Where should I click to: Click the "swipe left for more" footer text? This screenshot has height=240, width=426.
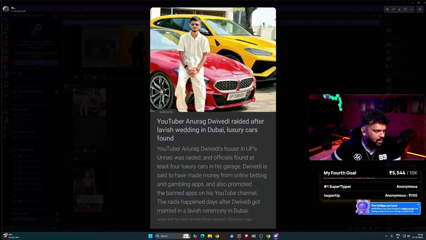point(204,219)
